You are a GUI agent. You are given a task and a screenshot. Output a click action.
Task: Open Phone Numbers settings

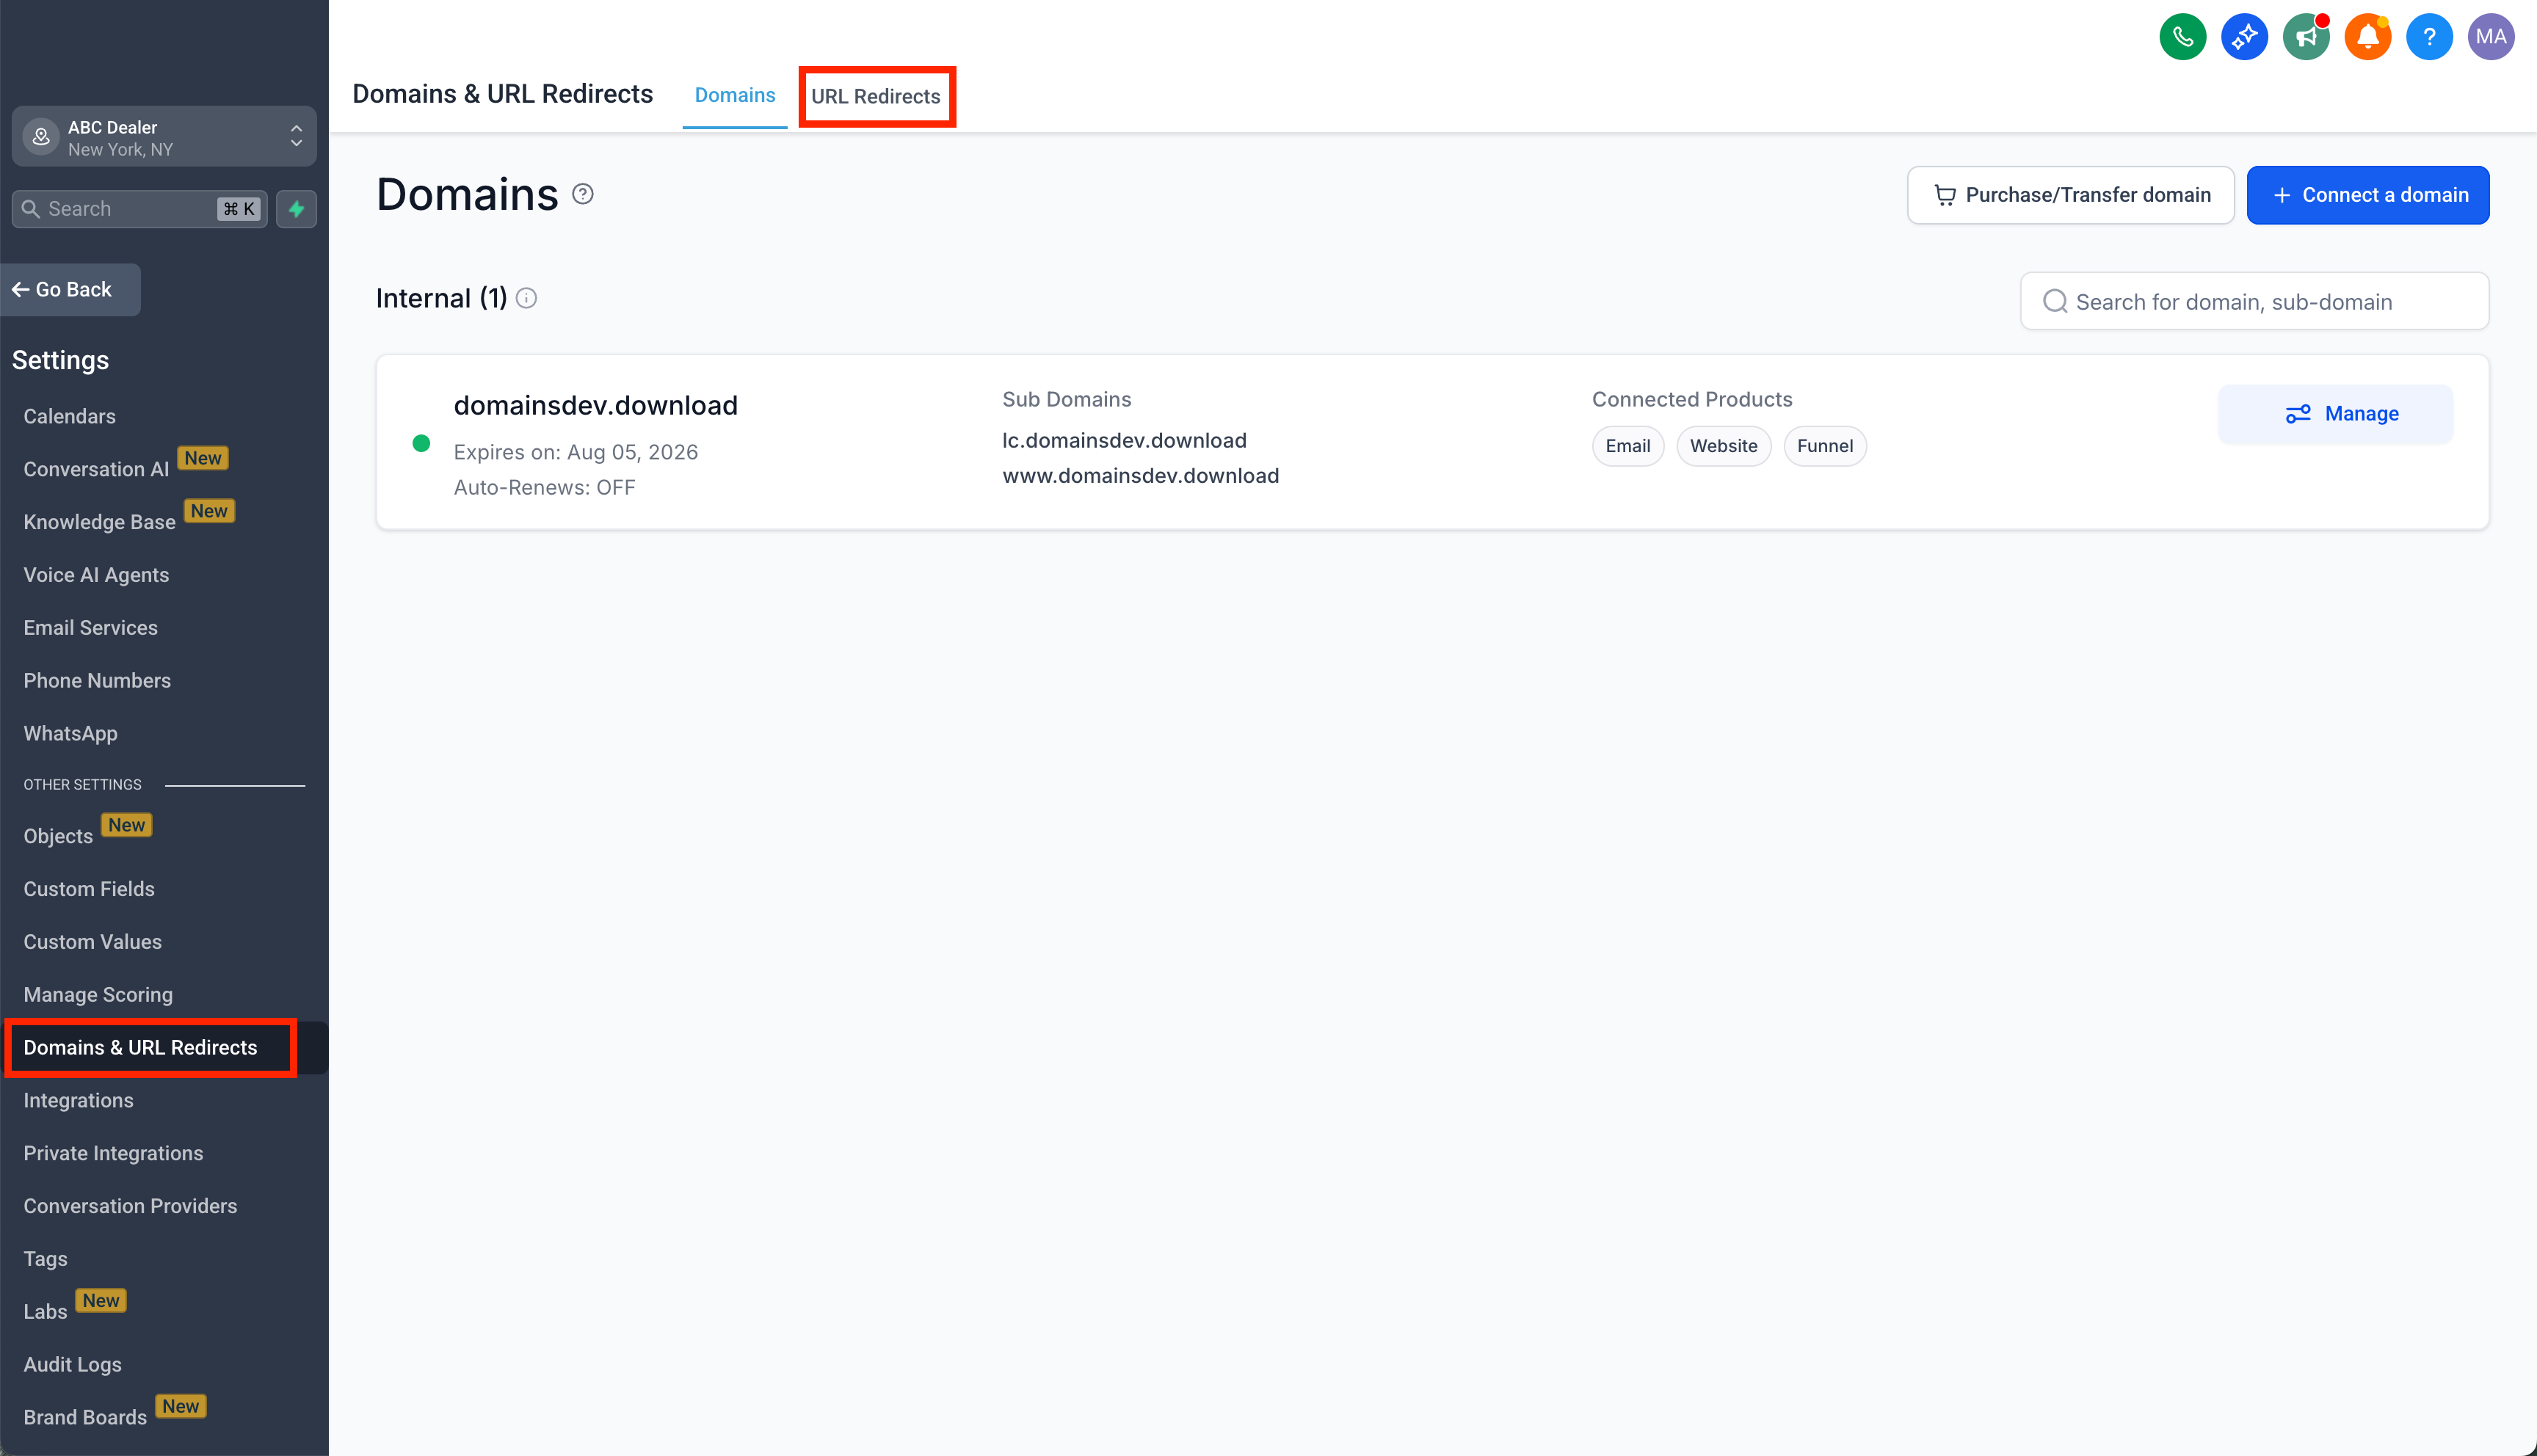[x=97, y=680]
